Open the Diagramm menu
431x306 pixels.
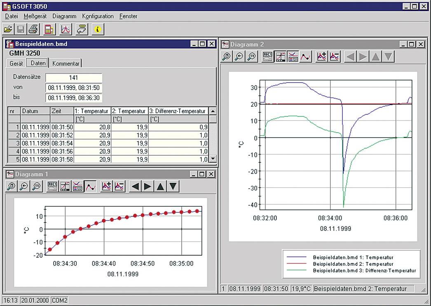(x=64, y=16)
